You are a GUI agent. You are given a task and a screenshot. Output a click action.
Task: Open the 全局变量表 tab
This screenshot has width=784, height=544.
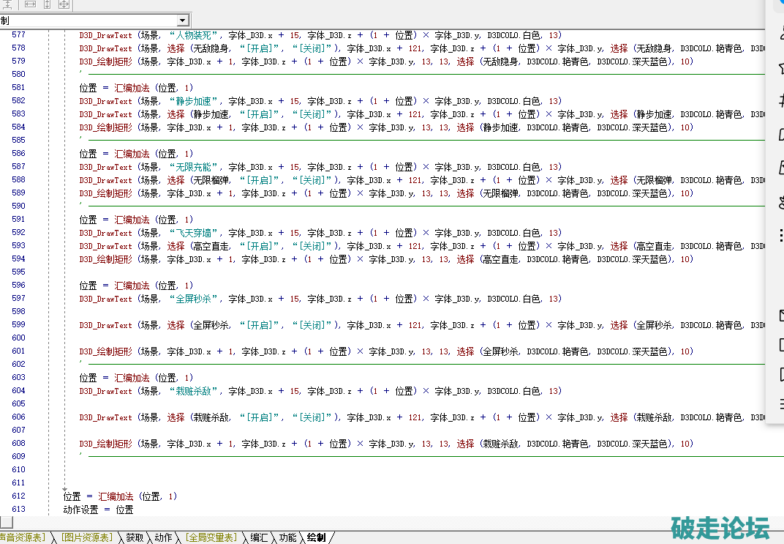pos(211,537)
